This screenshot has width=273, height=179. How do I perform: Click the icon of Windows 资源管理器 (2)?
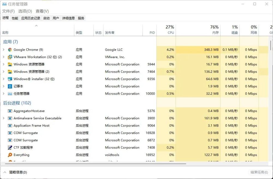pyautogui.click(x=10, y=72)
